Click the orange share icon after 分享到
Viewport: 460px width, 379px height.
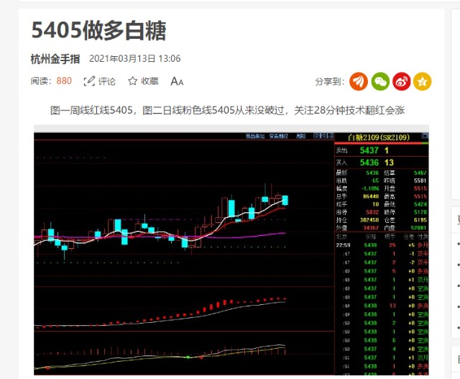click(x=359, y=81)
